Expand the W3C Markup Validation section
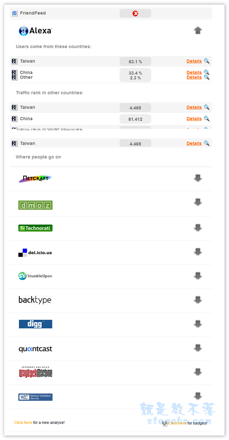The image size is (229, 440). [x=198, y=396]
